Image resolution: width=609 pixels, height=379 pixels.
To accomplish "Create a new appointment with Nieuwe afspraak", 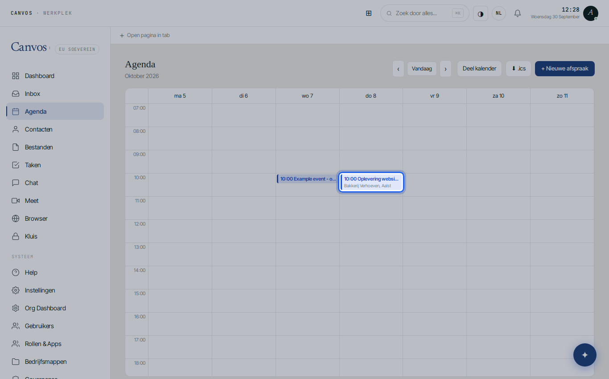I will (565, 69).
